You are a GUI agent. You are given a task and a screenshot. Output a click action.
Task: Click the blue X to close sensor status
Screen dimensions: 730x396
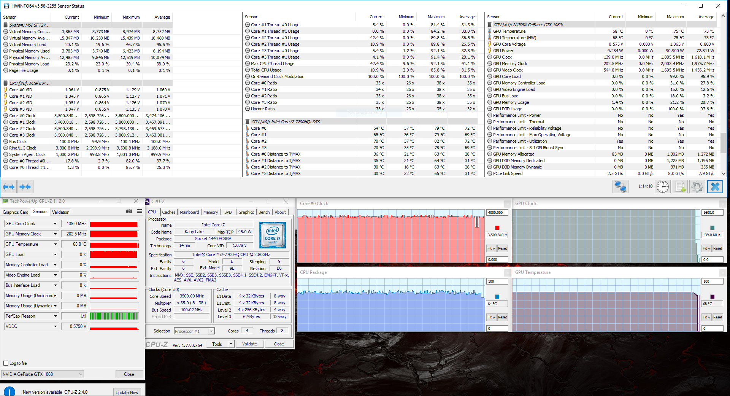pyautogui.click(x=715, y=187)
